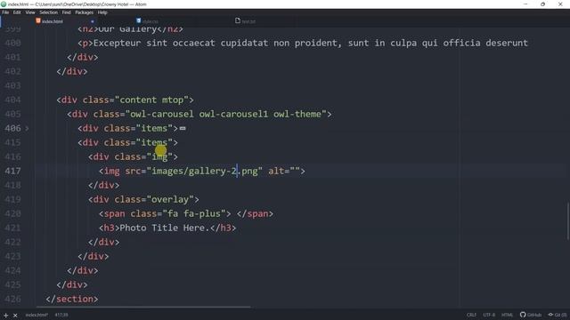Click the HTML5 icon on index.html tab
Image resolution: width=570 pixels, height=320 pixels.
point(38,20)
